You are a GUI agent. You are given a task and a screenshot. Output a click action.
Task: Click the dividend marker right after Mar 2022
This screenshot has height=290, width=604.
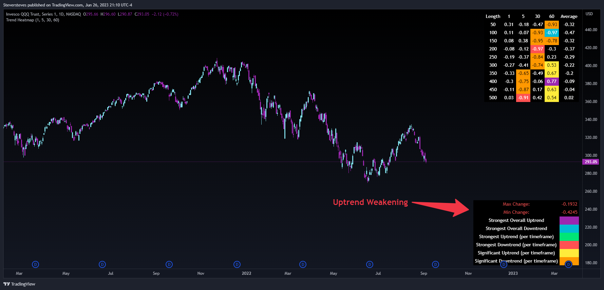[x=303, y=264]
